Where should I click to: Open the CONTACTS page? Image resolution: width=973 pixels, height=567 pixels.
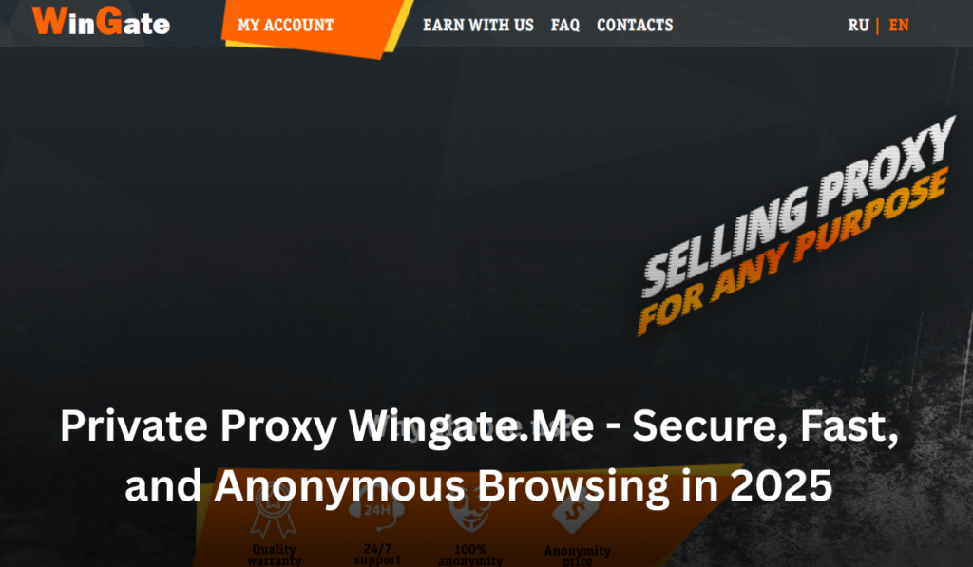coord(635,25)
